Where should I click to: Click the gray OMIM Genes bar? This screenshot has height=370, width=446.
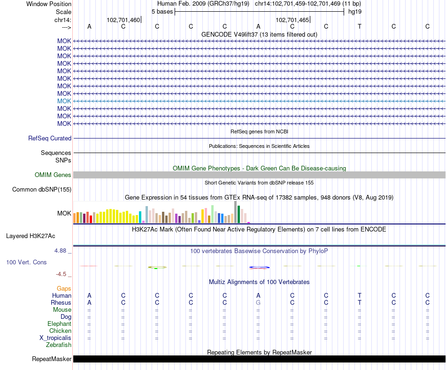coord(259,175)
